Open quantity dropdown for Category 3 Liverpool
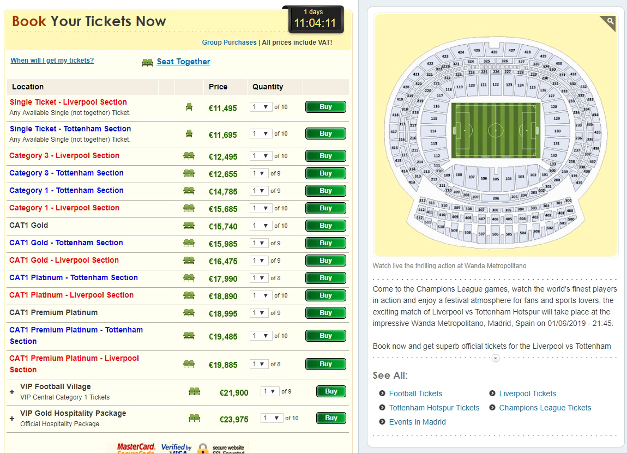This screenshot has height=454, width=627. point(261,156)
